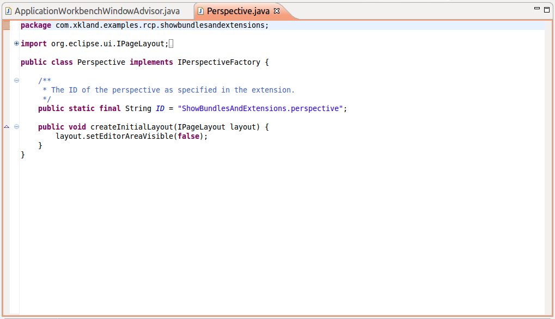
Task: Click the class's closing brace at end of file
Action: 23,155
